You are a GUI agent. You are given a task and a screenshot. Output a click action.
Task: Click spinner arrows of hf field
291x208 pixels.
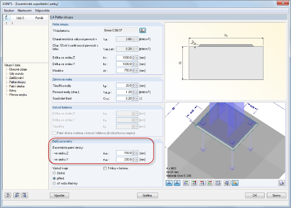[x=133, y=58]
